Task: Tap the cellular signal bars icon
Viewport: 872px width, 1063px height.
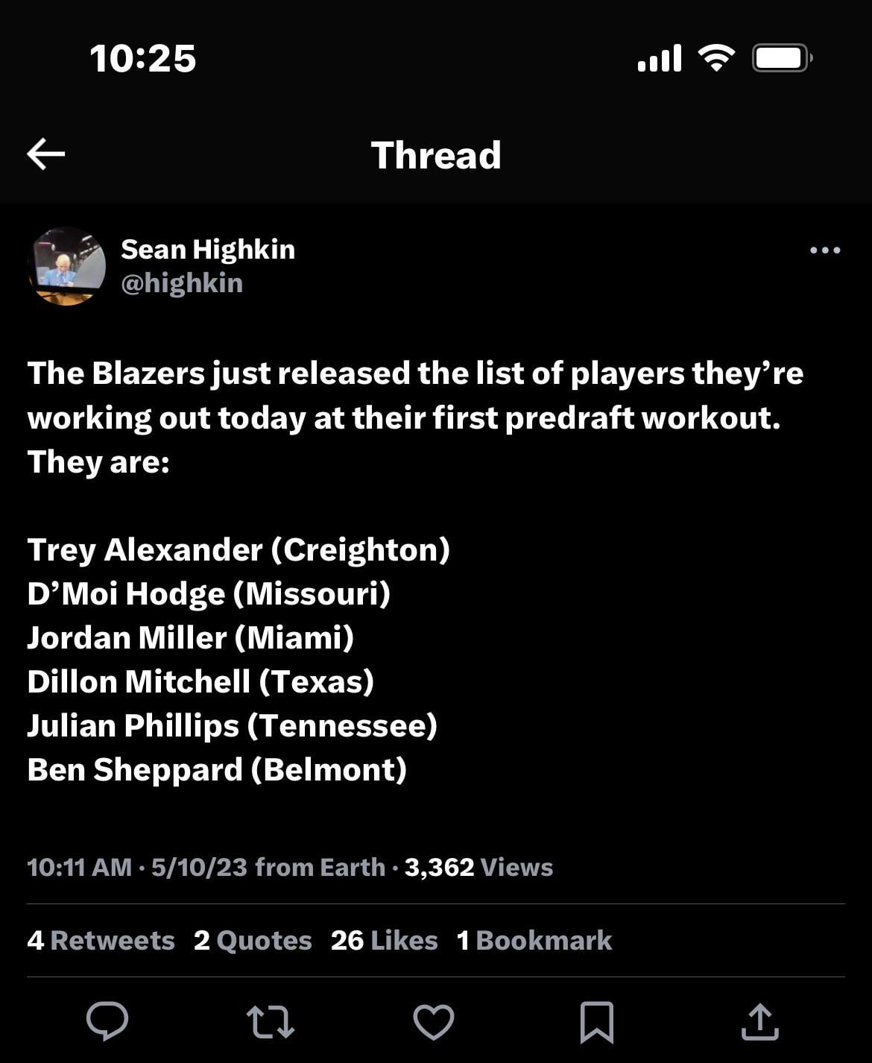Action: click(660, 58)
